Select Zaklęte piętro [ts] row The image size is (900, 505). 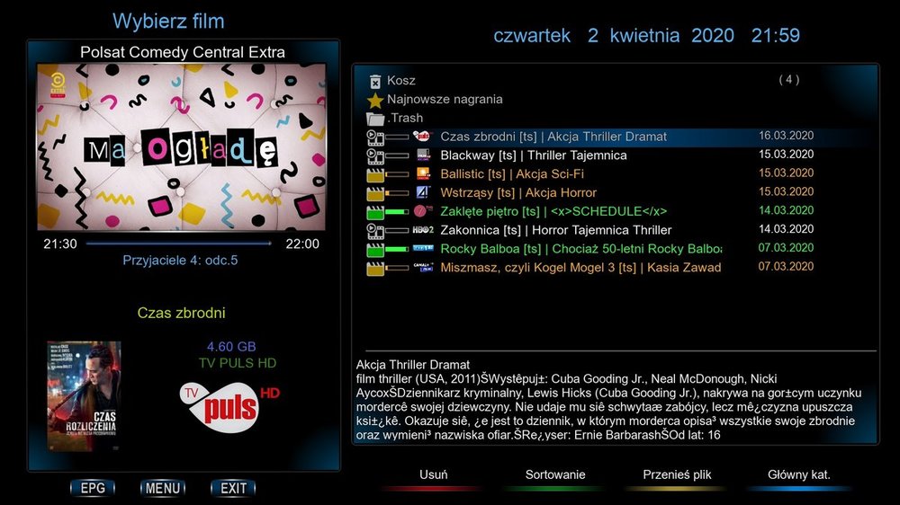(591, 211)
